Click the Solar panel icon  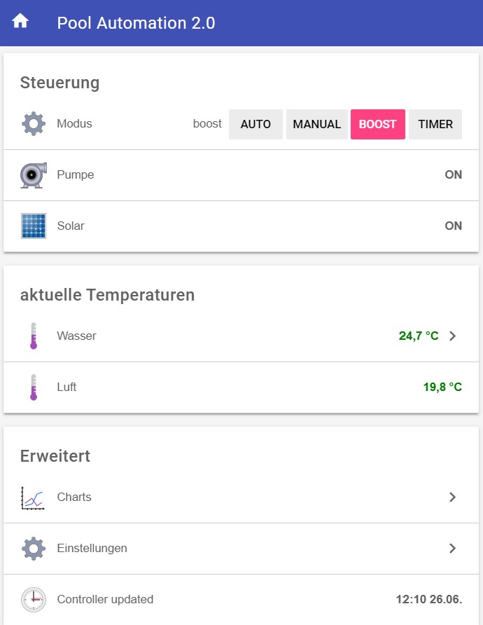[34, 226]
